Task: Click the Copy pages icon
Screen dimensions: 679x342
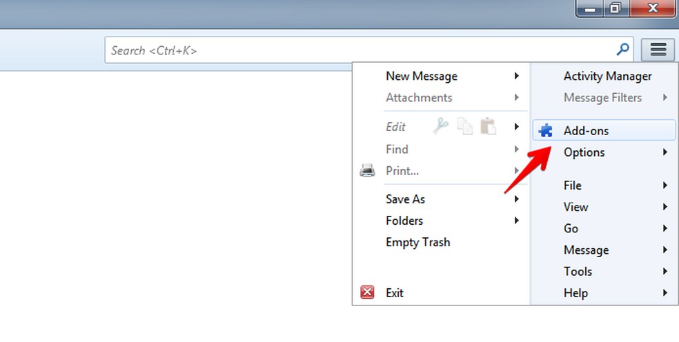Action: pyautogui.click(x=464, y=126)
